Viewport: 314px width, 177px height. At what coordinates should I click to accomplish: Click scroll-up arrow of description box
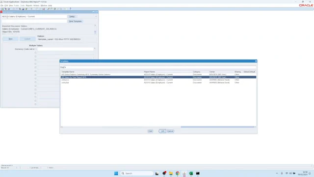pos(95,25)
